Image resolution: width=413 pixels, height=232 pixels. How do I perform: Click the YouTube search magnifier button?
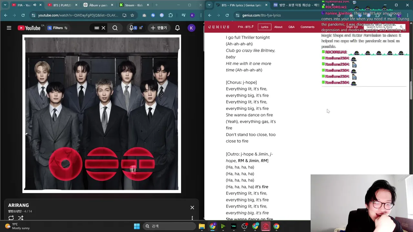[x=115, y=28]
